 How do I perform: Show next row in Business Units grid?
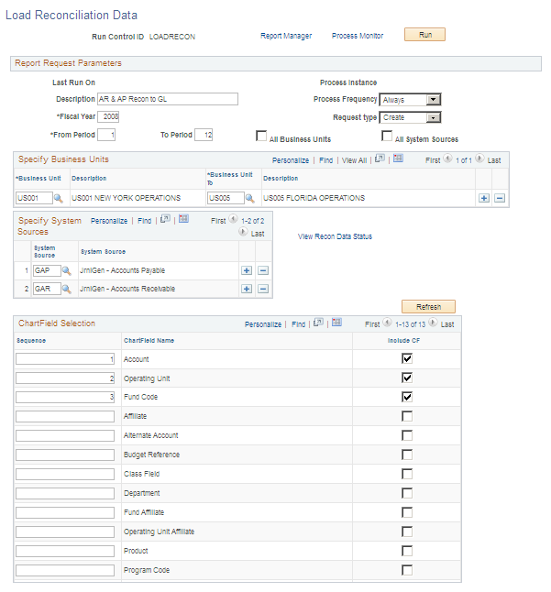[x=479, y=159]
